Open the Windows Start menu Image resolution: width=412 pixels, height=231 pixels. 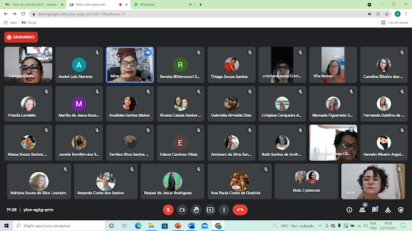coord(6,225)
